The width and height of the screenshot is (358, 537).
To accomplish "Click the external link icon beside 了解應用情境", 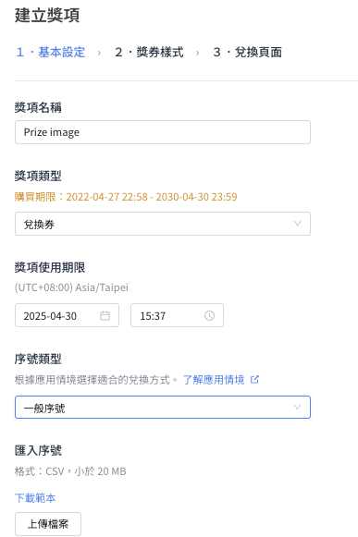I will (x=254, y=380).
